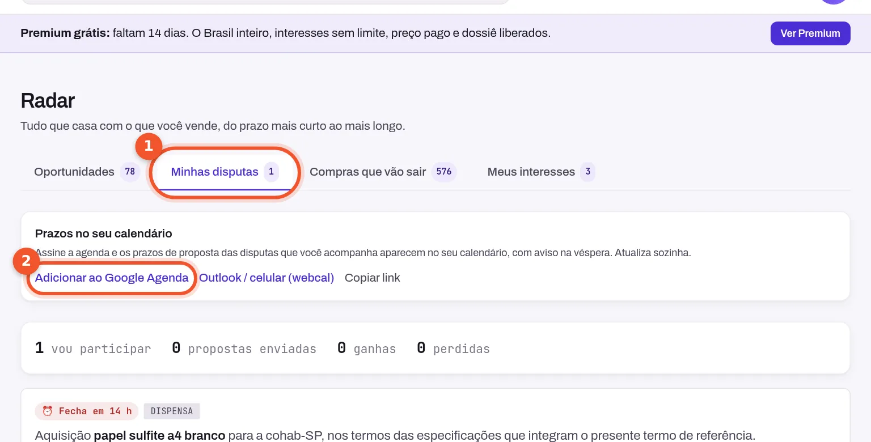Click the 576 badge on Compras que vão sair

coord(444,171)
